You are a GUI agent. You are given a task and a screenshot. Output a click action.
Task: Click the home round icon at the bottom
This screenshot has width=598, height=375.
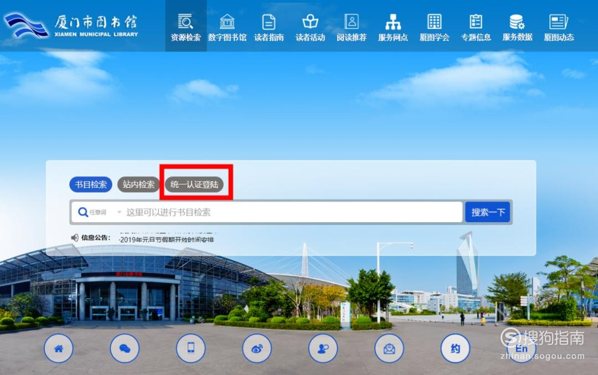pyautogui.click(x=58, y=348)
